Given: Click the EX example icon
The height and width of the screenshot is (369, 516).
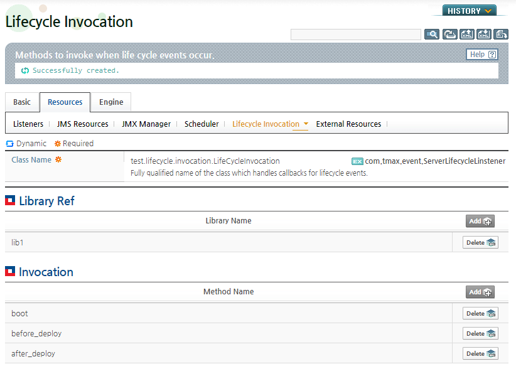Looking at the screenshot, I should [357, 161].
